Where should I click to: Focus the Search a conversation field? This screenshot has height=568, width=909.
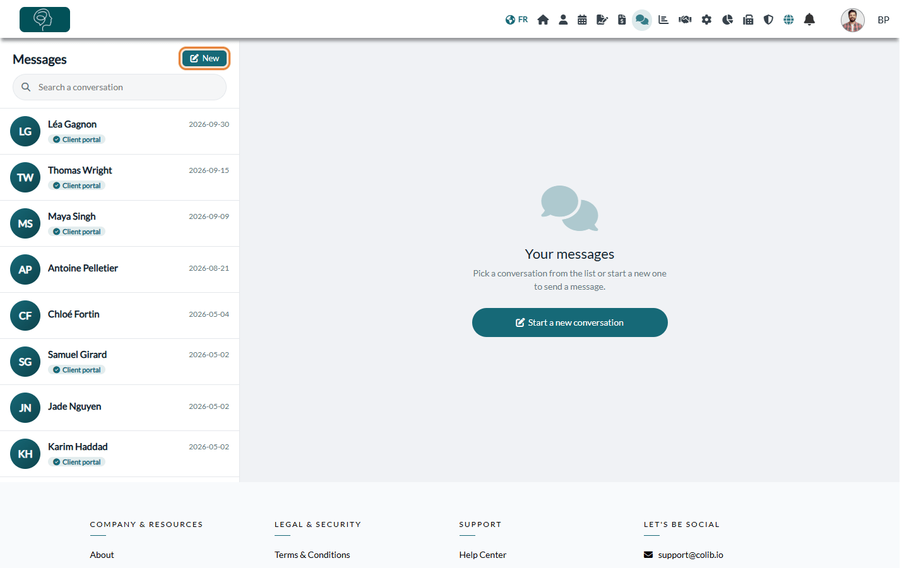point(119,87)
